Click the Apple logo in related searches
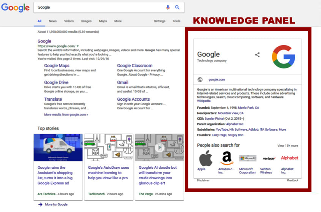 point(206,158)
